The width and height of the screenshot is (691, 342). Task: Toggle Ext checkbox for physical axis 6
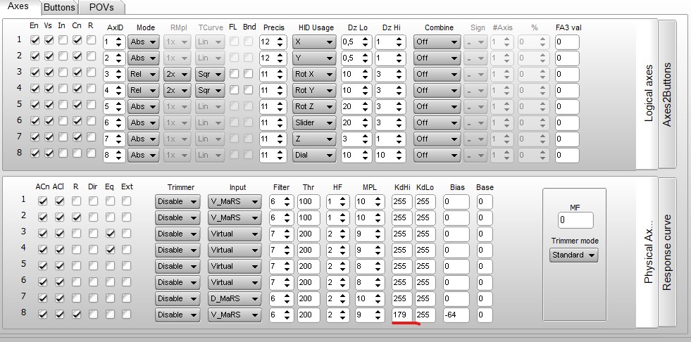point(127,281)
